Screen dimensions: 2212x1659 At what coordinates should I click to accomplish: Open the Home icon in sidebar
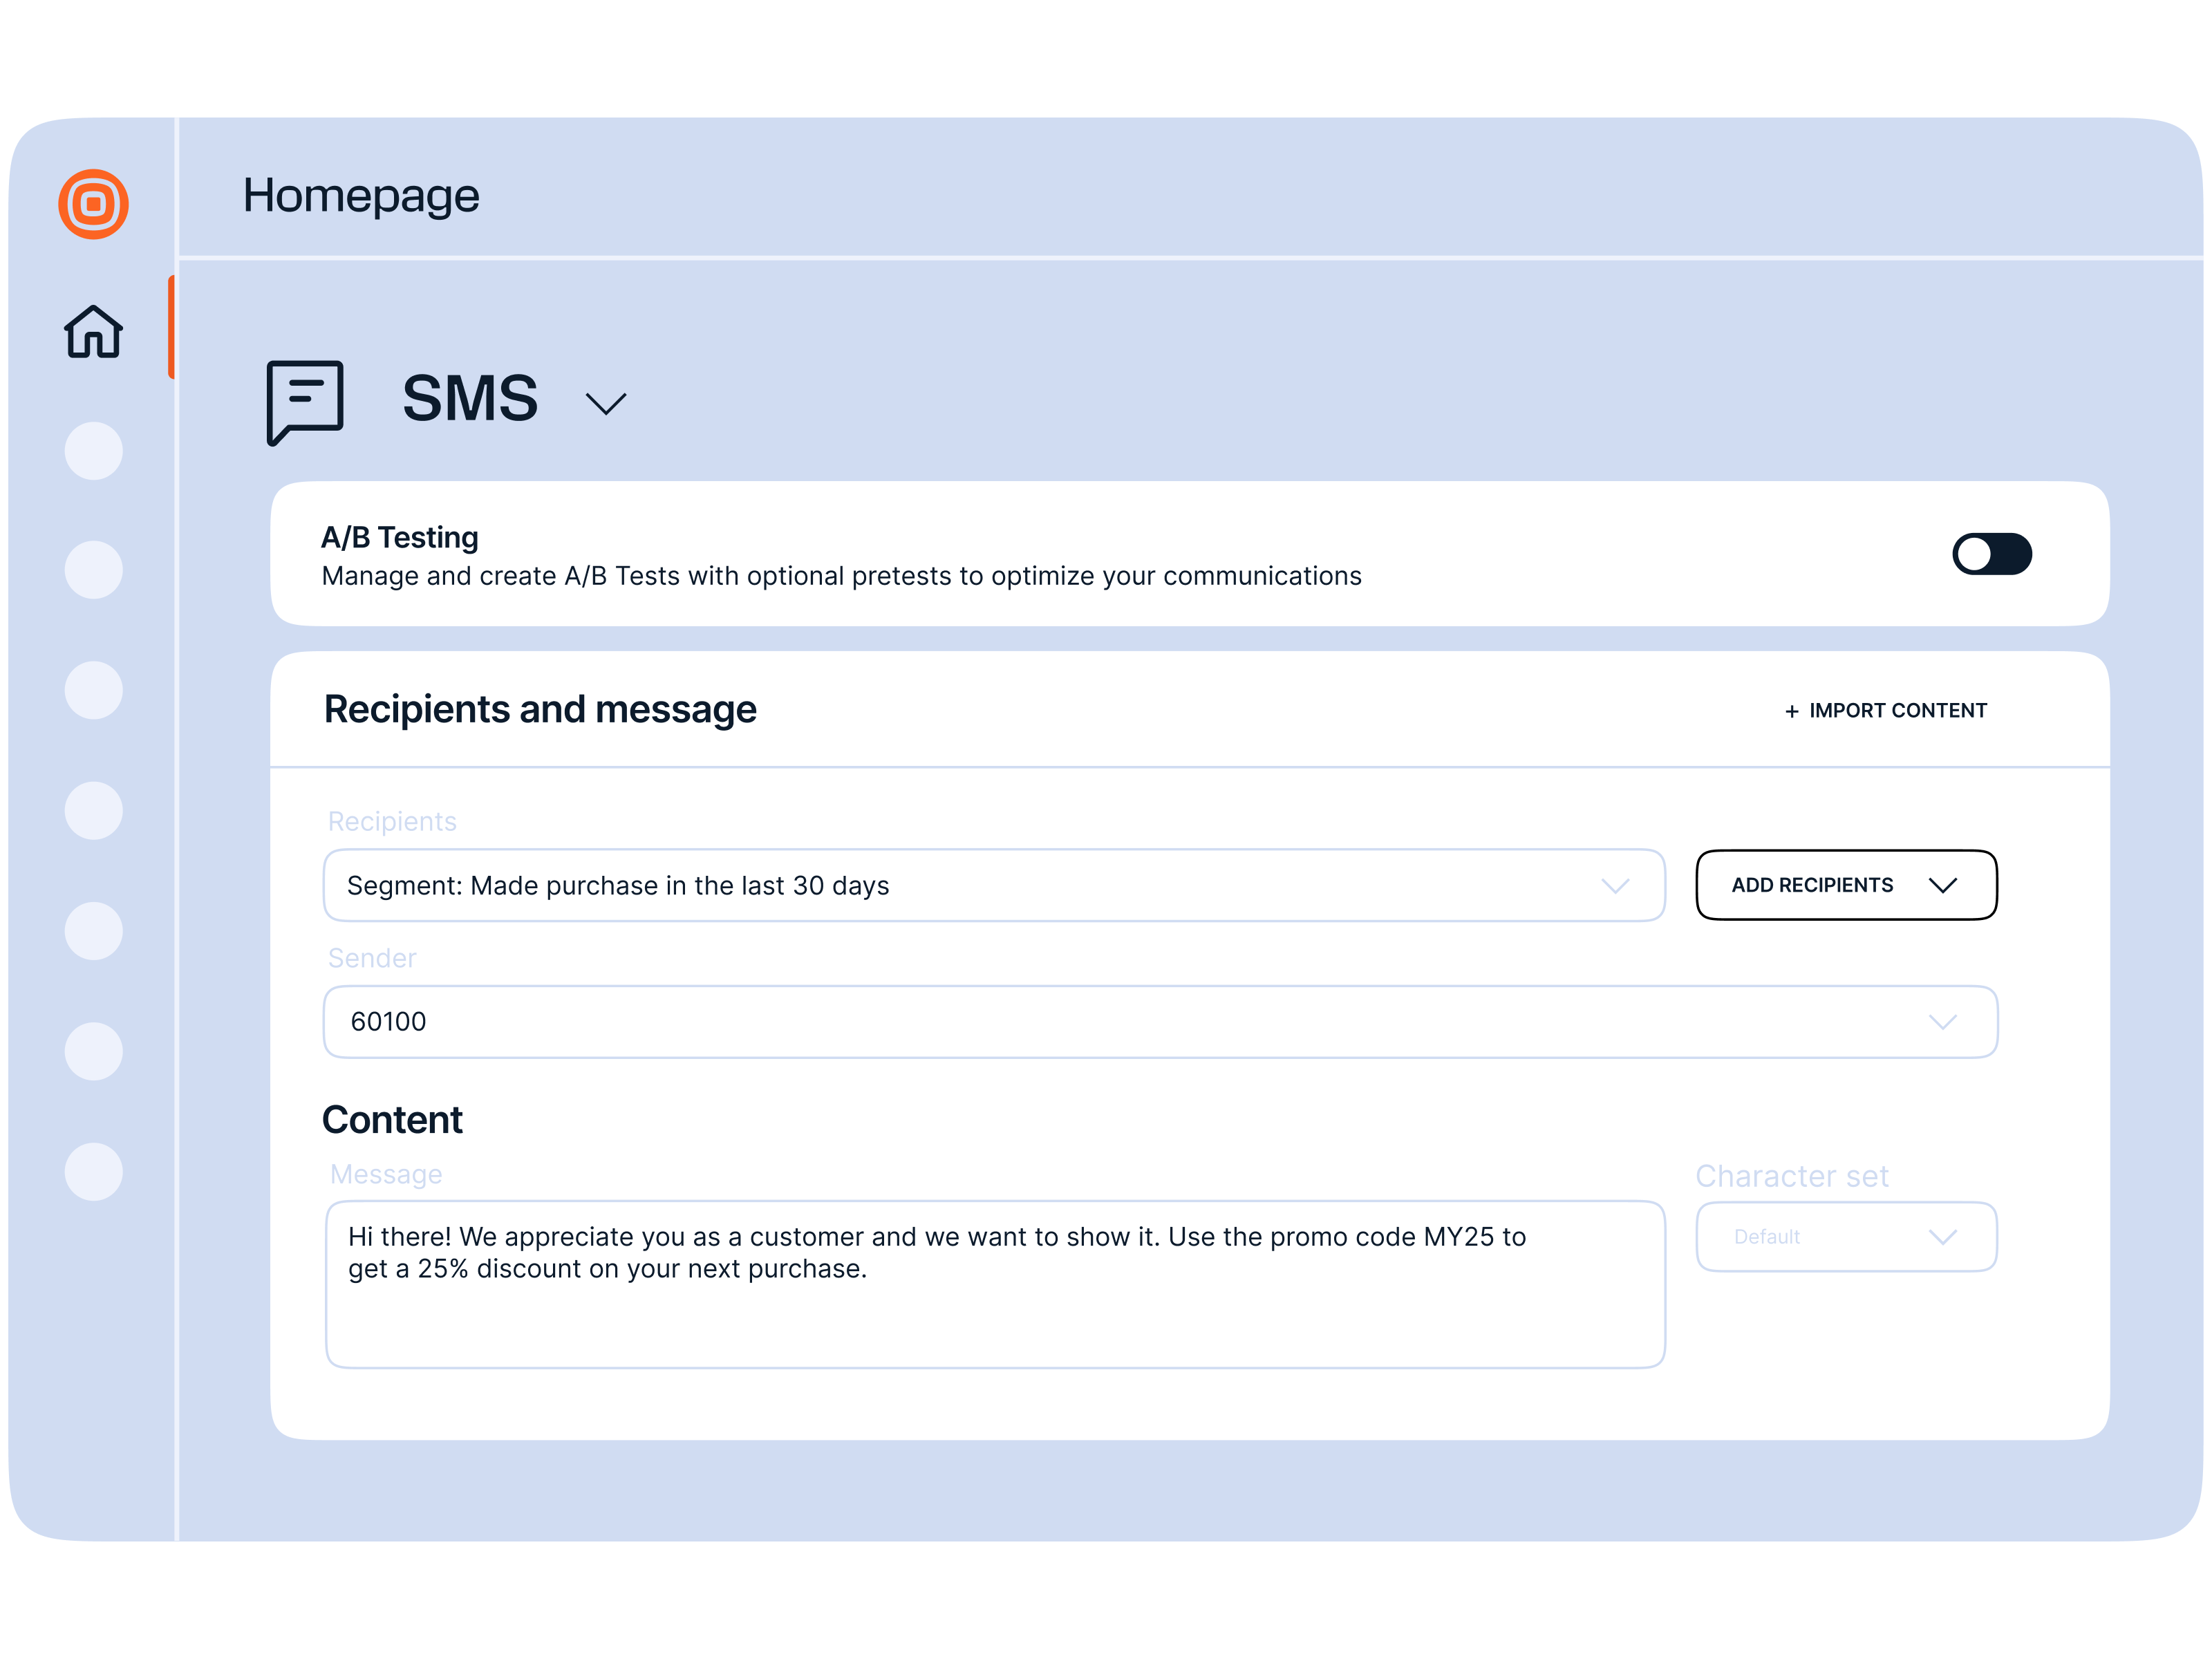[x=93, y=331]
